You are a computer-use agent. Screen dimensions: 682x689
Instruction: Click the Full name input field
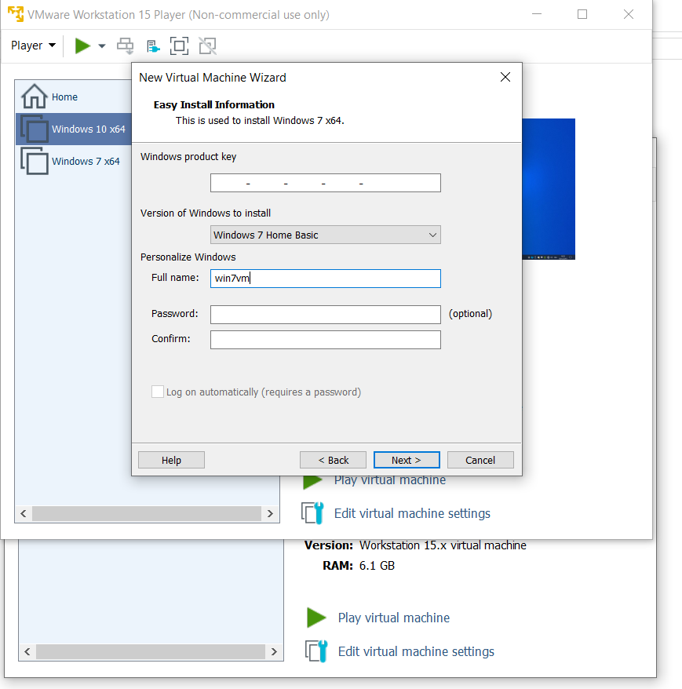click(x=326, y=279)
